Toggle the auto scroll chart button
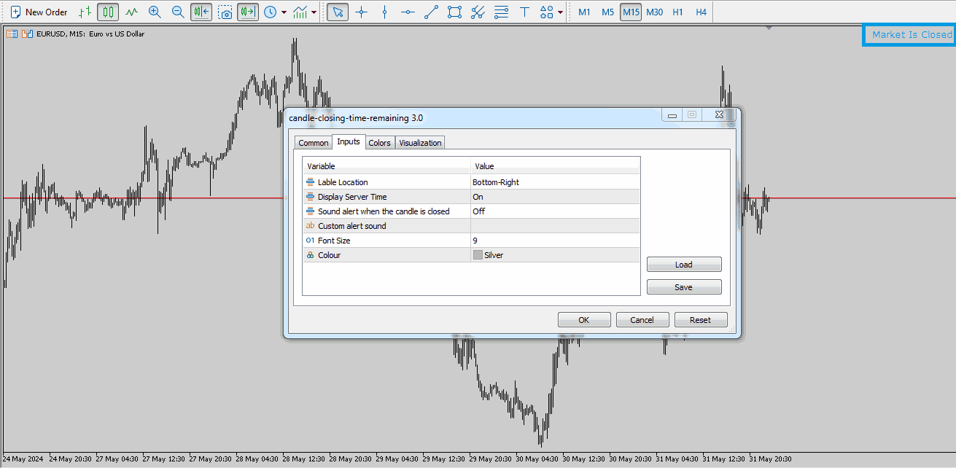This screenshot has height=468, width=956. tap(201, 12)
